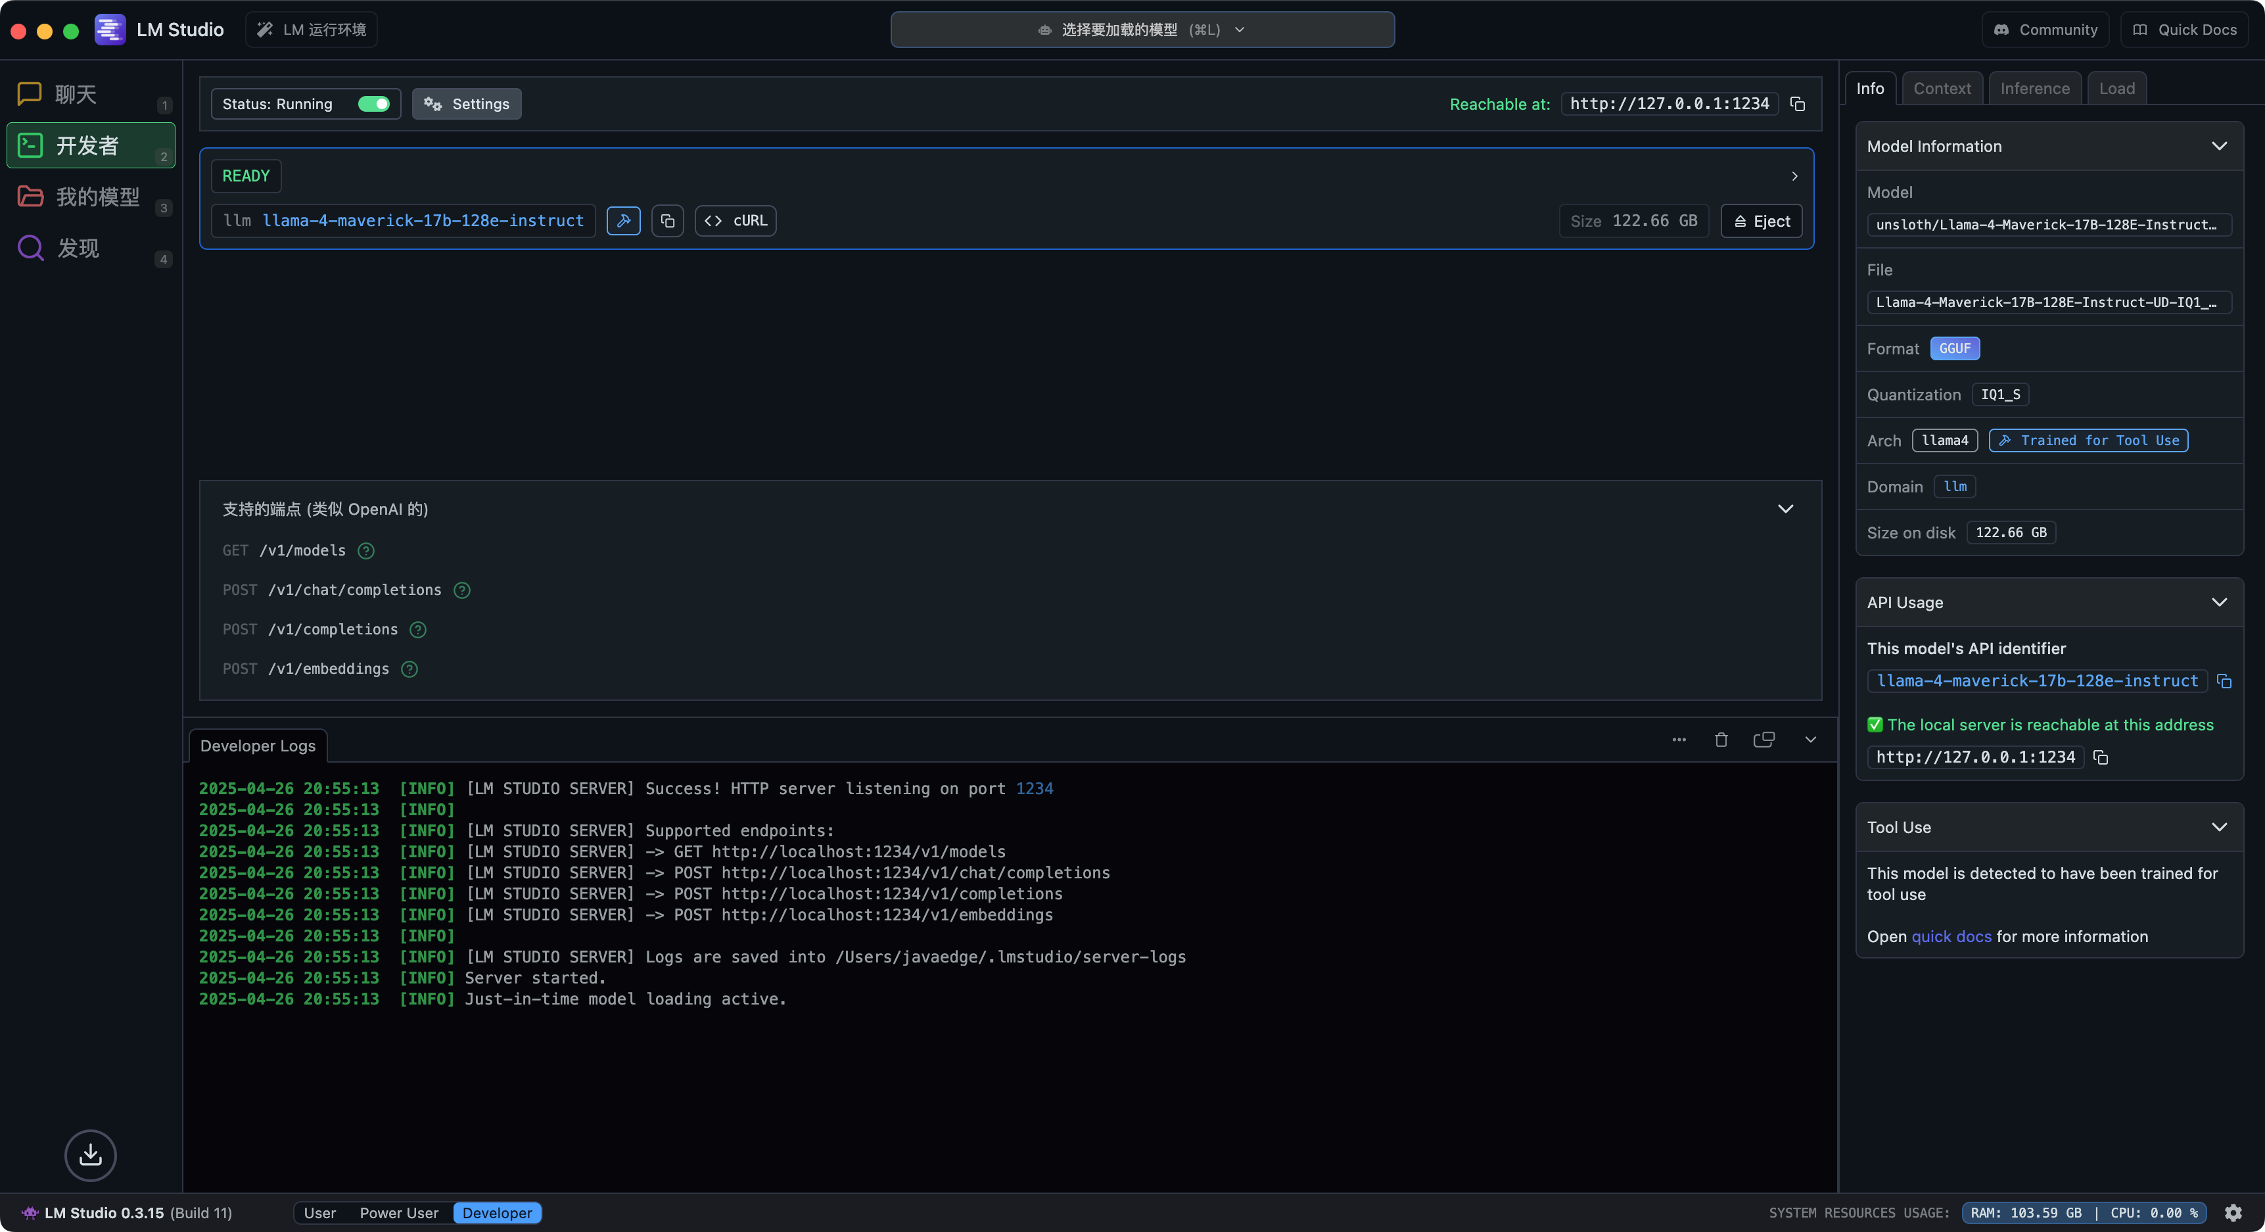Open app settings gear in status bar
Screen dimensions: 2265x1232
click(2233, 1213)
